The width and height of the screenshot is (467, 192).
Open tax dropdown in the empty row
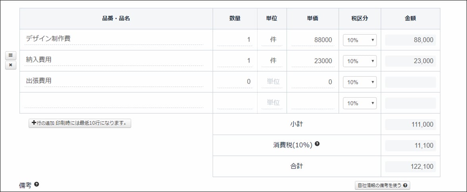click(x=360, y=103)
